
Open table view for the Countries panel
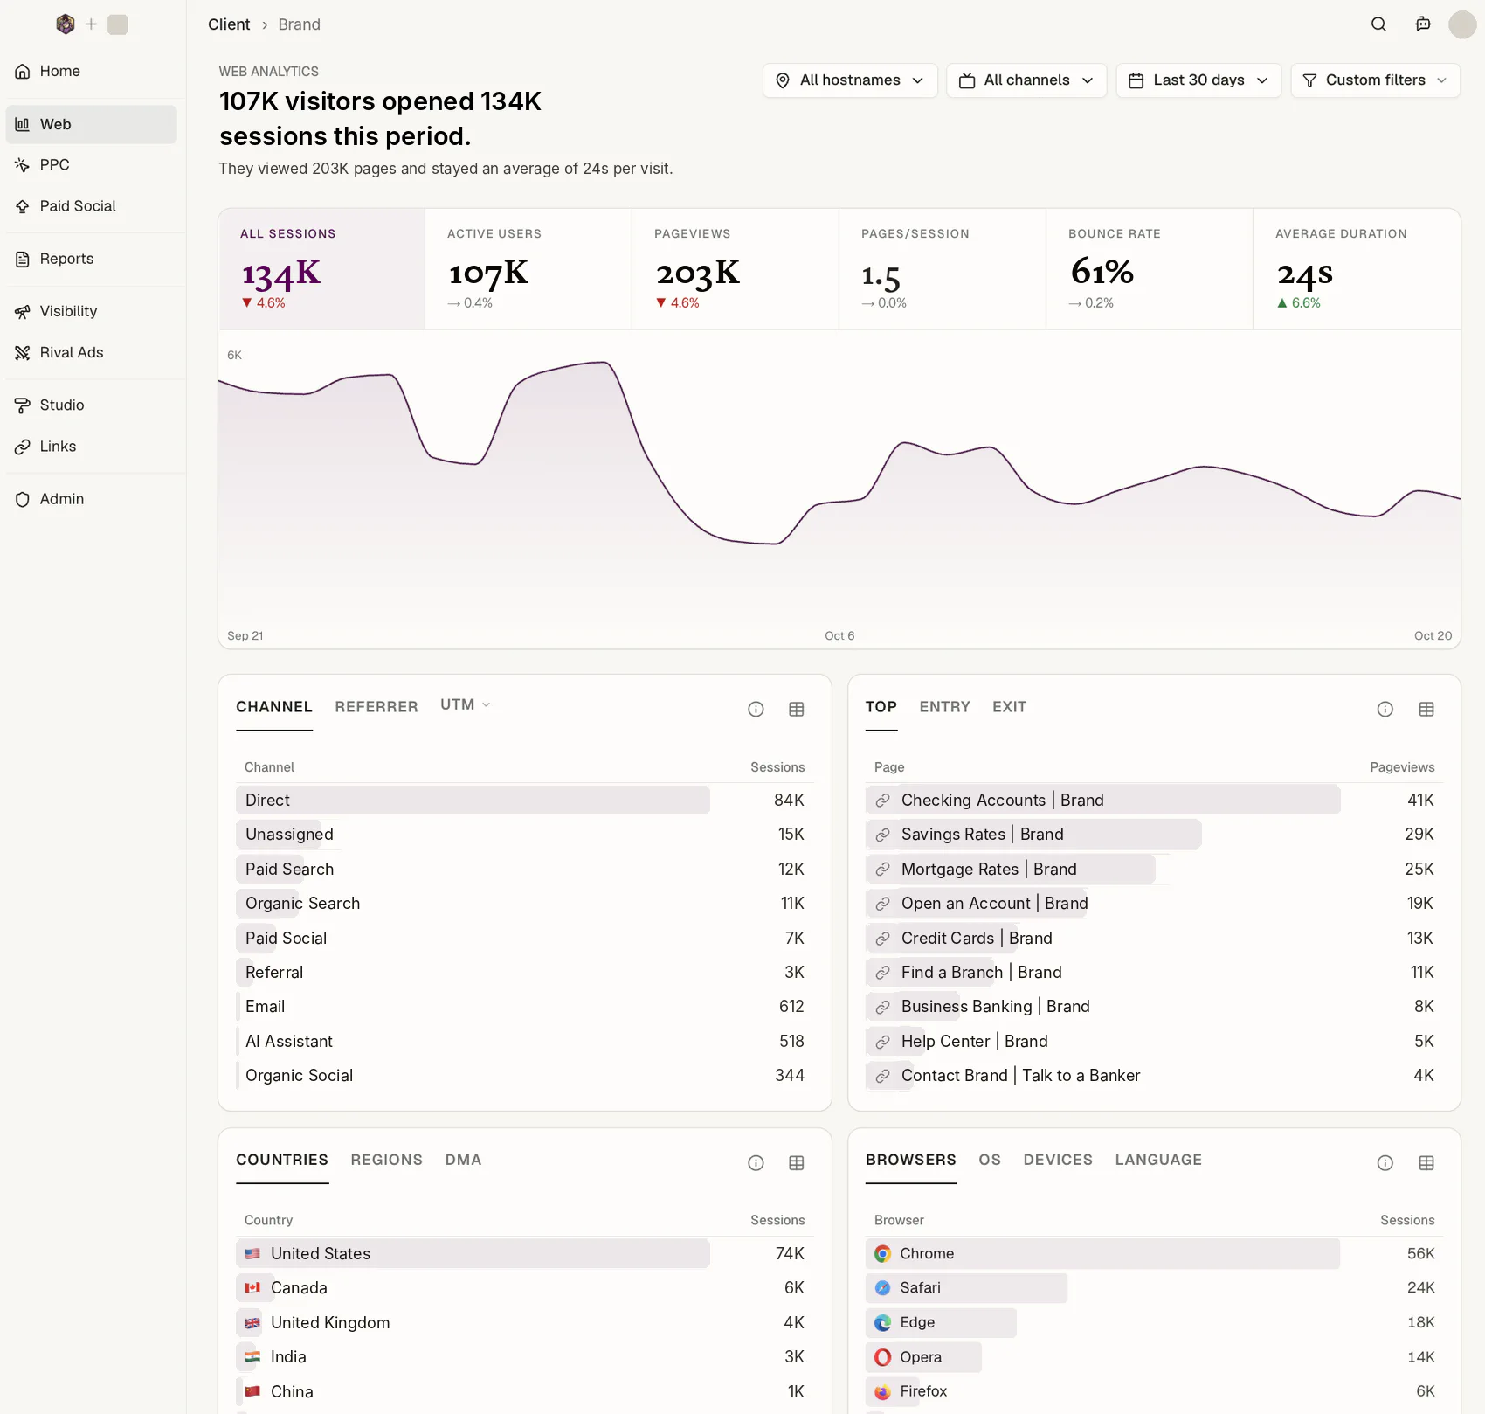pyautogui.click(x=797, y=1163)
